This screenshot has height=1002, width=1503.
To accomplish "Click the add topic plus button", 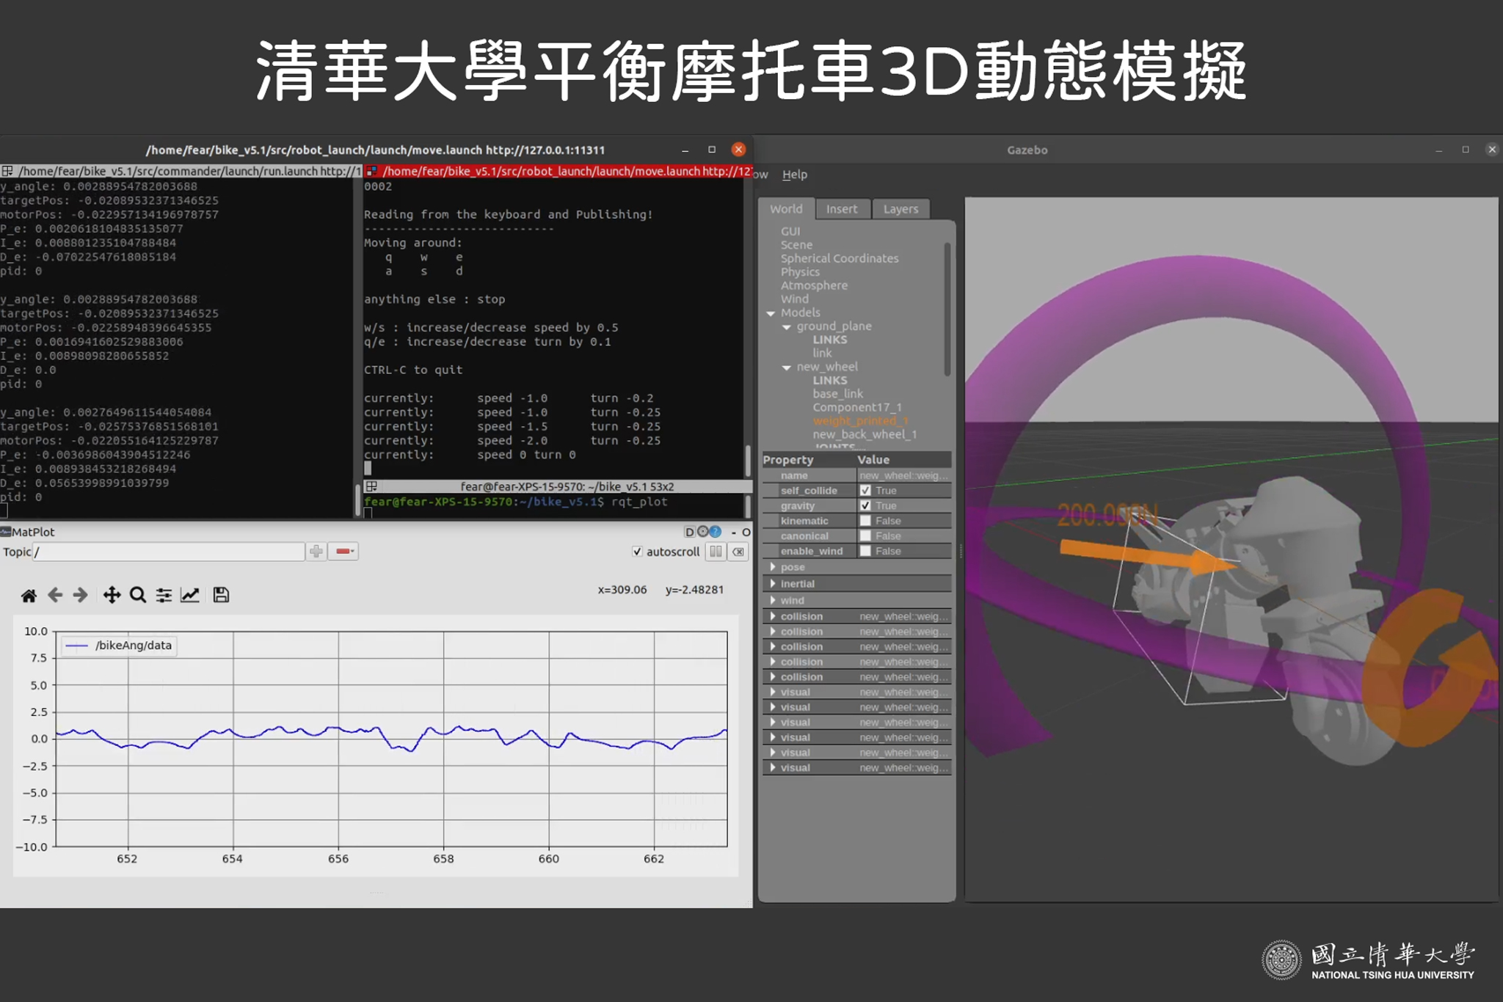I will coord(316,552).
